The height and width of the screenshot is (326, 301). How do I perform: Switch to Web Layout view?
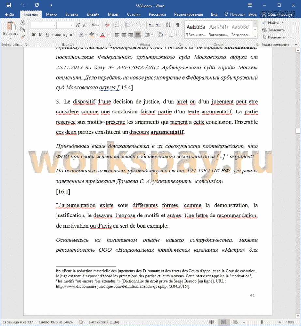[235, 322]
